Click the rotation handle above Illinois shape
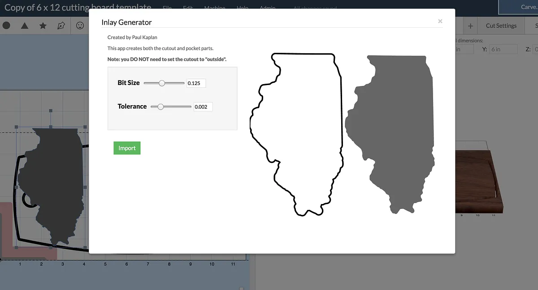This screenshot has height=290, width=538. click(x=51, y=111)
